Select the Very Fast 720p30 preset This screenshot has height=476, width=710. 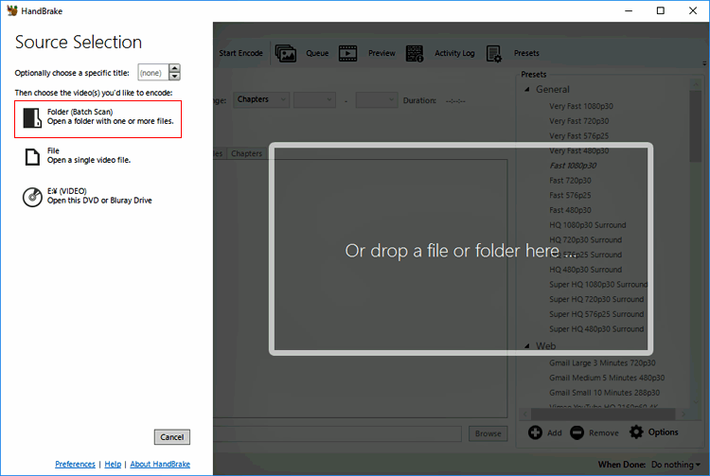[579, 121]
